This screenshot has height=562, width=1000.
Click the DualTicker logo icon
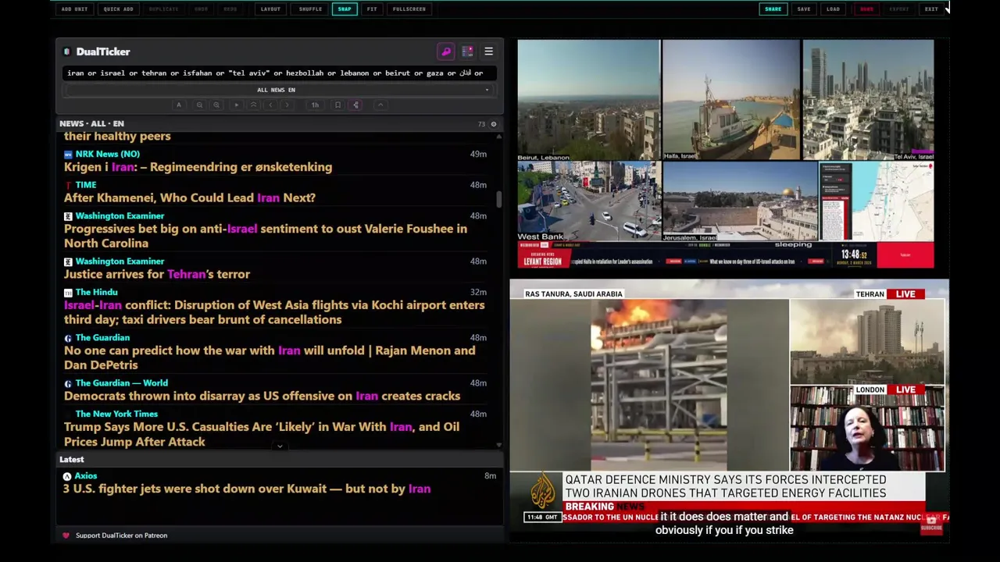(x=67, y=52)
